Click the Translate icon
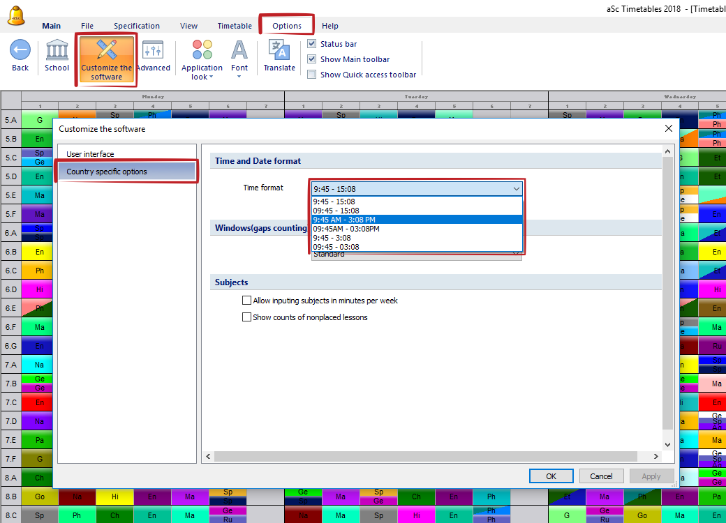Image resolution: width=726 pixels, height=523 pixels. pyautogui.click(x=279, y=50)
